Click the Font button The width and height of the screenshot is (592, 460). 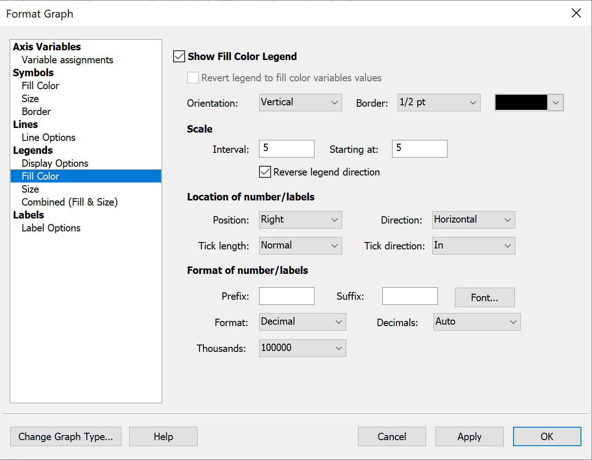coord(484,297)
